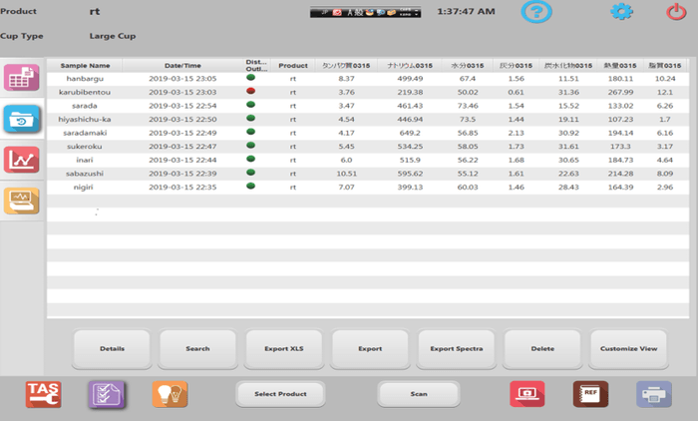This screenshot has width=698, height=421.
Task: Click the printer icon
Action: click(x=655, y=394)
